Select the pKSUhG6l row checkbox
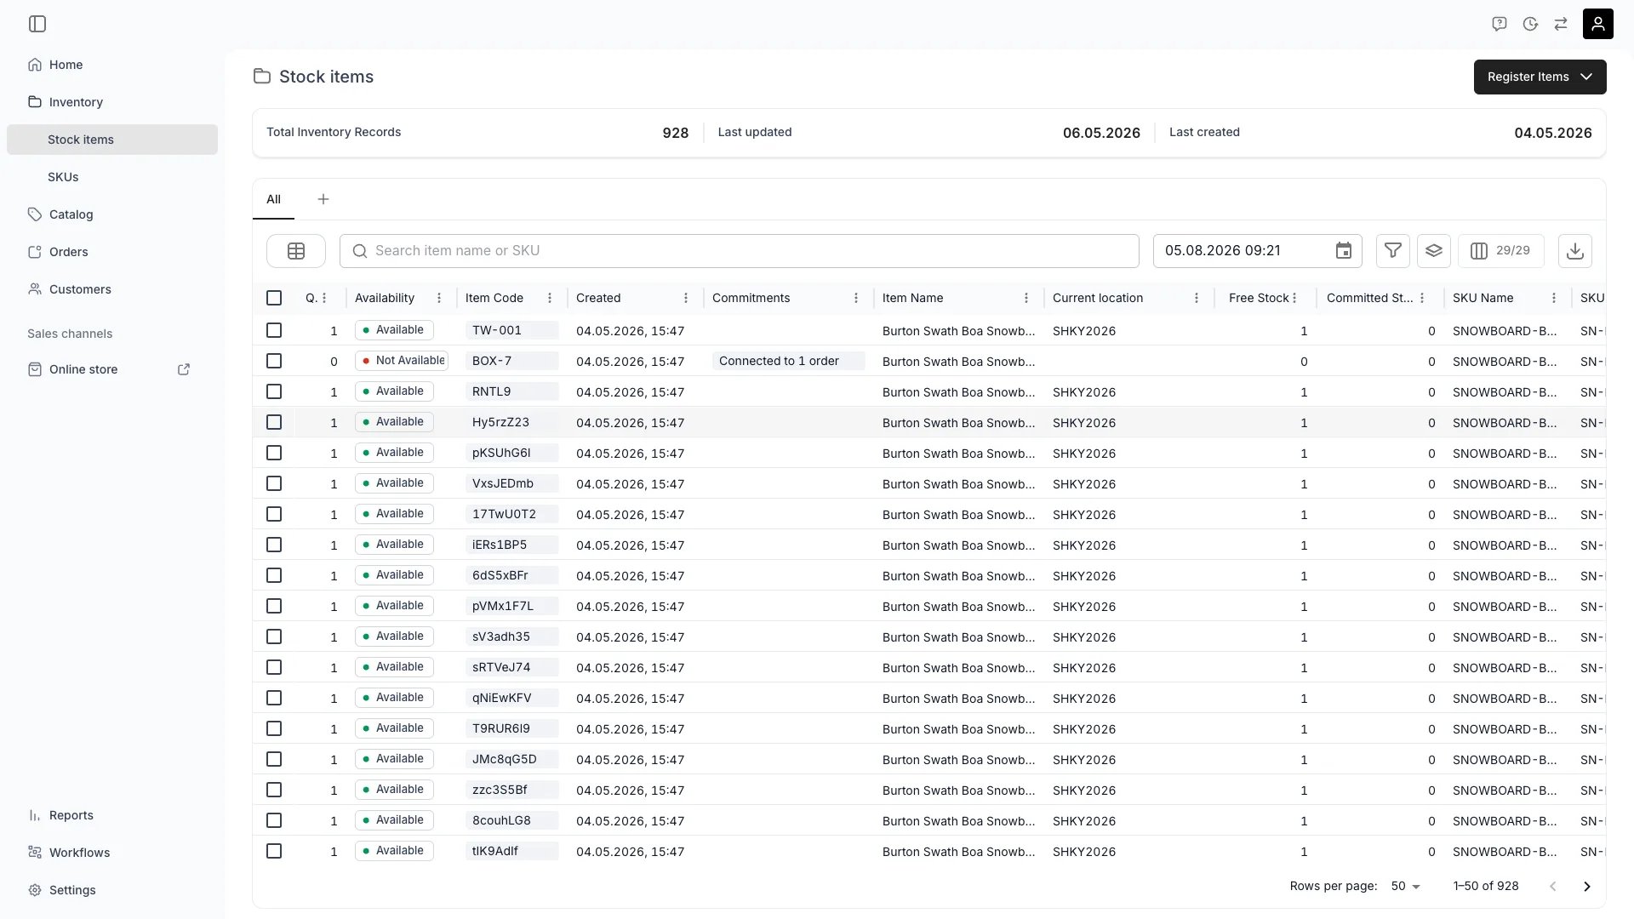 pyautogui.click(x=274, y=453)
